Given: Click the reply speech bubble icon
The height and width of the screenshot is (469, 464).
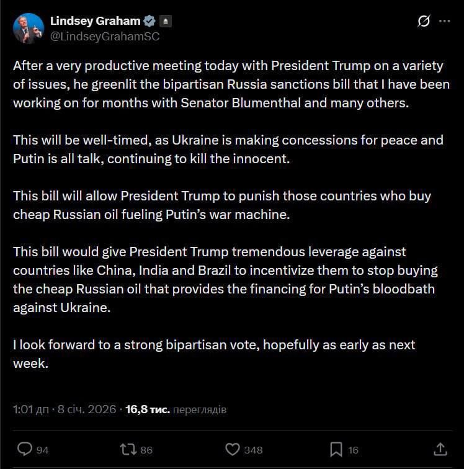Looking at the screenshot, I should (x=25, y=449).
